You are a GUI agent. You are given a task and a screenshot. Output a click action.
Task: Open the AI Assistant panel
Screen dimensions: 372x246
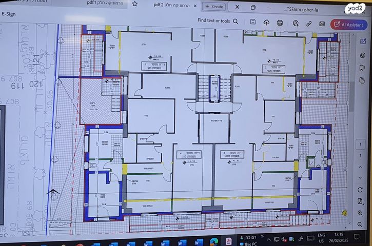click(349, 24)
